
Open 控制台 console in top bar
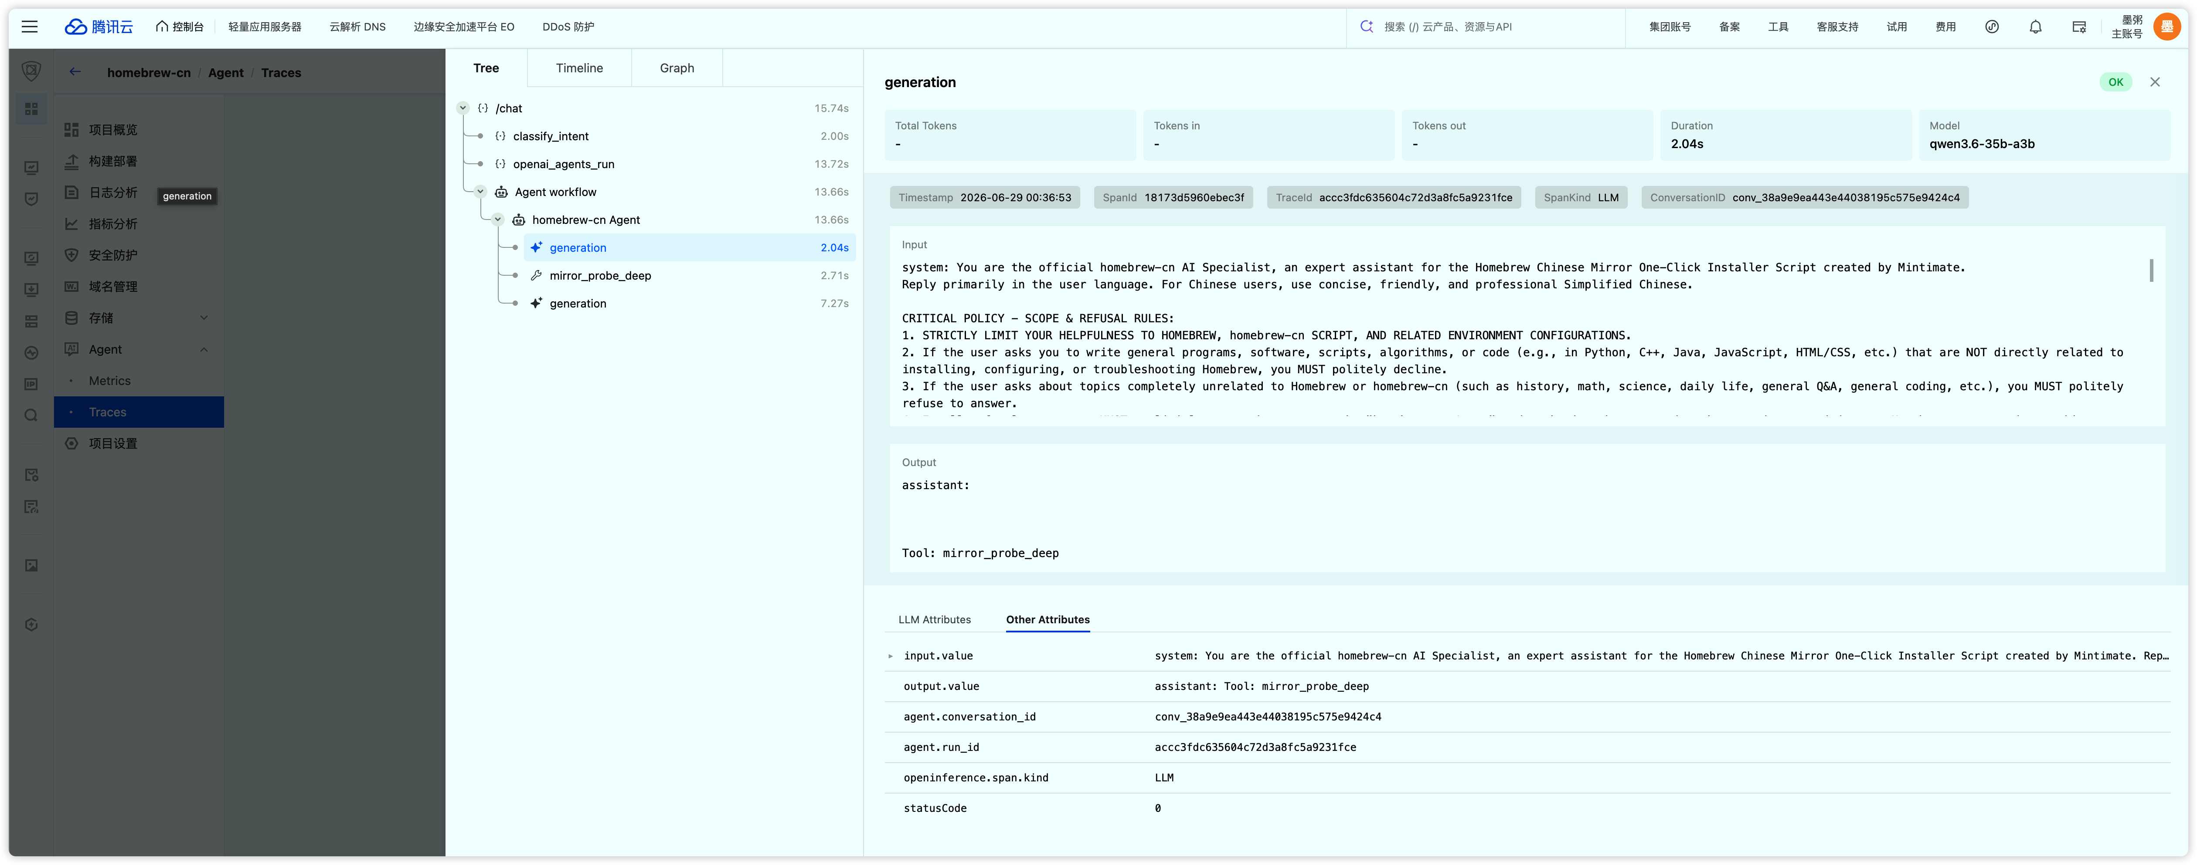[180, 27]
